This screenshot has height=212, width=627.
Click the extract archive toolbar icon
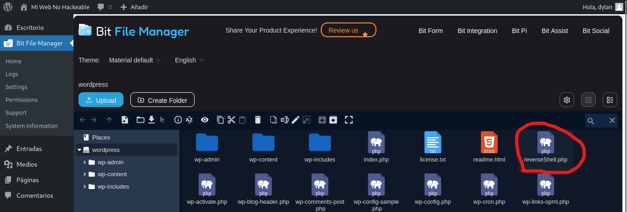(322, 120)
